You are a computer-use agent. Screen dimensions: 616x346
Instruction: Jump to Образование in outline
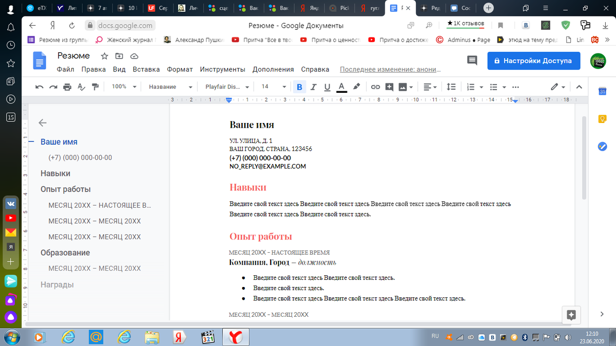[65, 253]
